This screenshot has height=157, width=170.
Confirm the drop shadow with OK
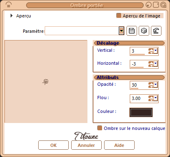point(53,145)
